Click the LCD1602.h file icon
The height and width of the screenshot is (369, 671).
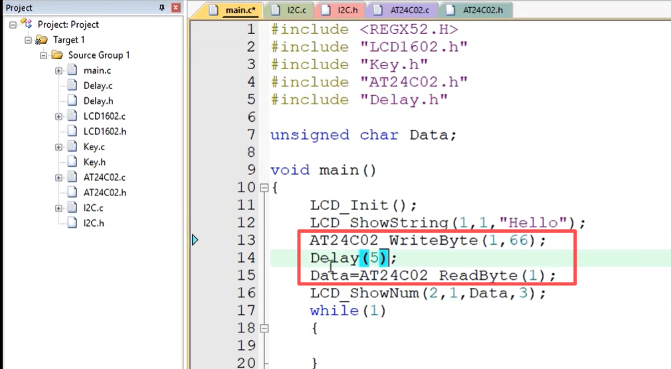click(x=72, y=131)
